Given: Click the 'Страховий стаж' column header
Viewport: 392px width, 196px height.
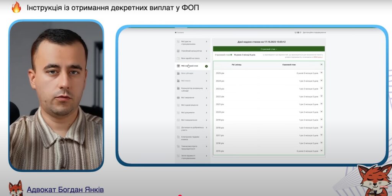Looking at the screenshot, I should (289, 65).
